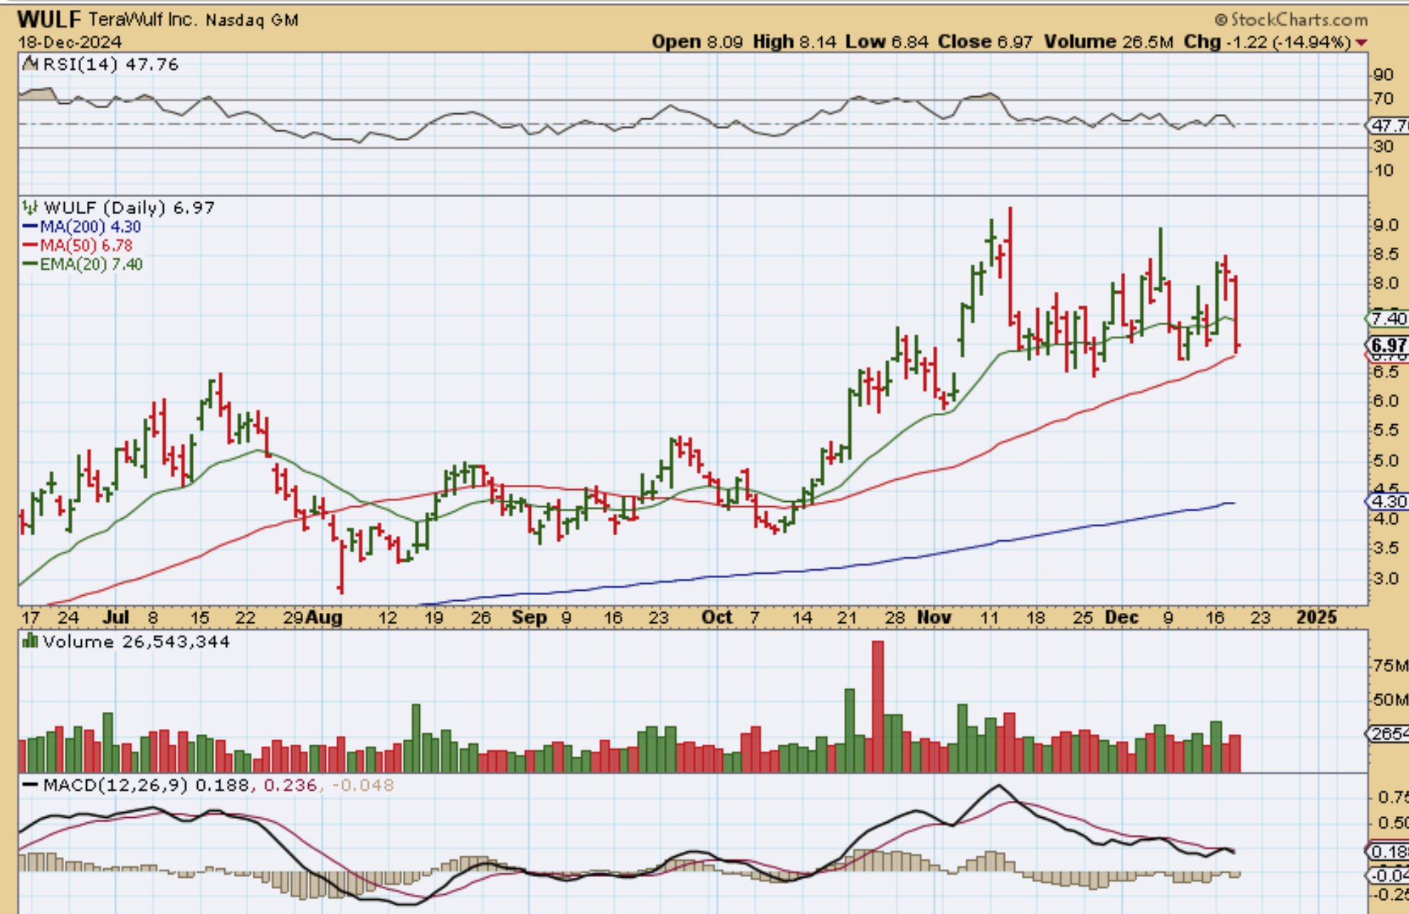Click the WULF Daily price bars icon

click(30, 208)
